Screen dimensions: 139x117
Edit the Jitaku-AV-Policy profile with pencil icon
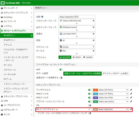[x=131, y=90]
